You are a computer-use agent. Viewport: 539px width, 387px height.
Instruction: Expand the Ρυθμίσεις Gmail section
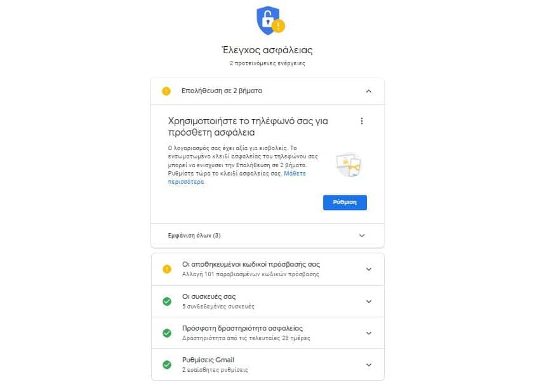pyautogui.click(x=370, y=364)
